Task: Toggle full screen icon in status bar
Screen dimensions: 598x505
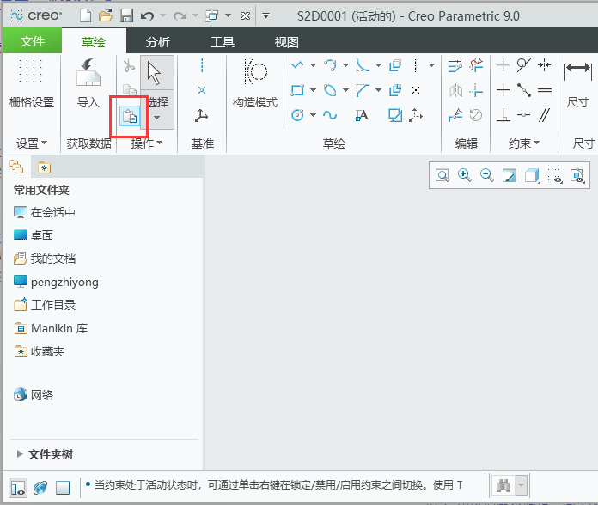Action: (63, 488)
